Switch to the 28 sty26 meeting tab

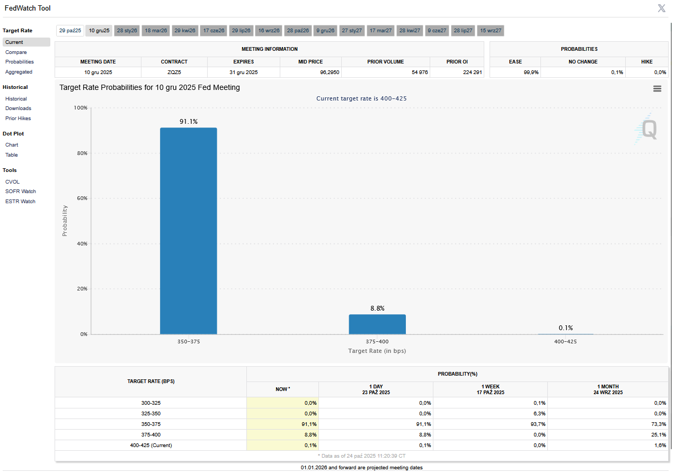(127, 31)
